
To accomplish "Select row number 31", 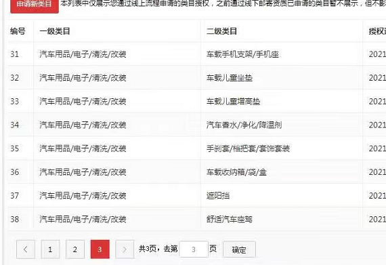I will click(14, 54).
